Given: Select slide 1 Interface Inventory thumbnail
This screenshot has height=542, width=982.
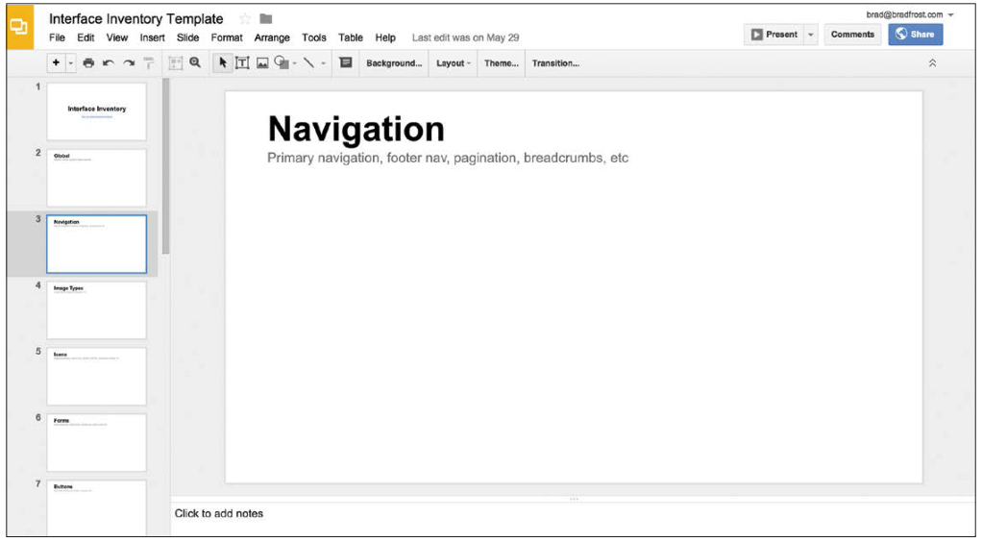Looking at the screenshot, I should pos(96,111).
